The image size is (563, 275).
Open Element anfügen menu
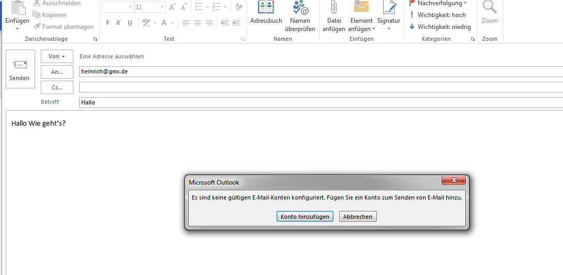click(361, 16)
